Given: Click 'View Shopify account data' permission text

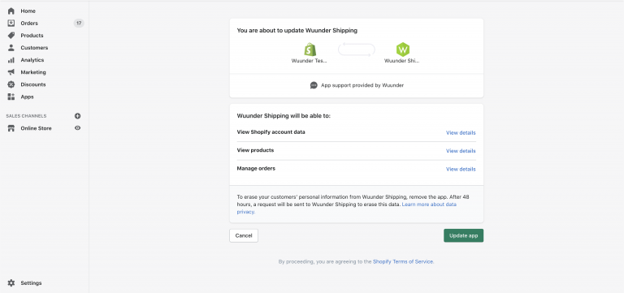Looking at the screenshot, I should (271, 132).
